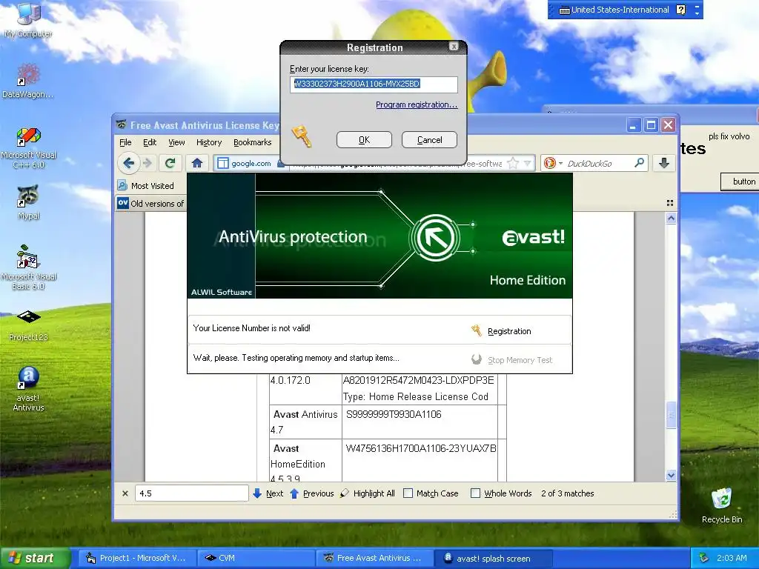Switch to Project1 - Microsoft V... taskbar item
Image resolution: width=759 pixels, height=569 pixels.
pyautogui.click(x=136, y=558)
